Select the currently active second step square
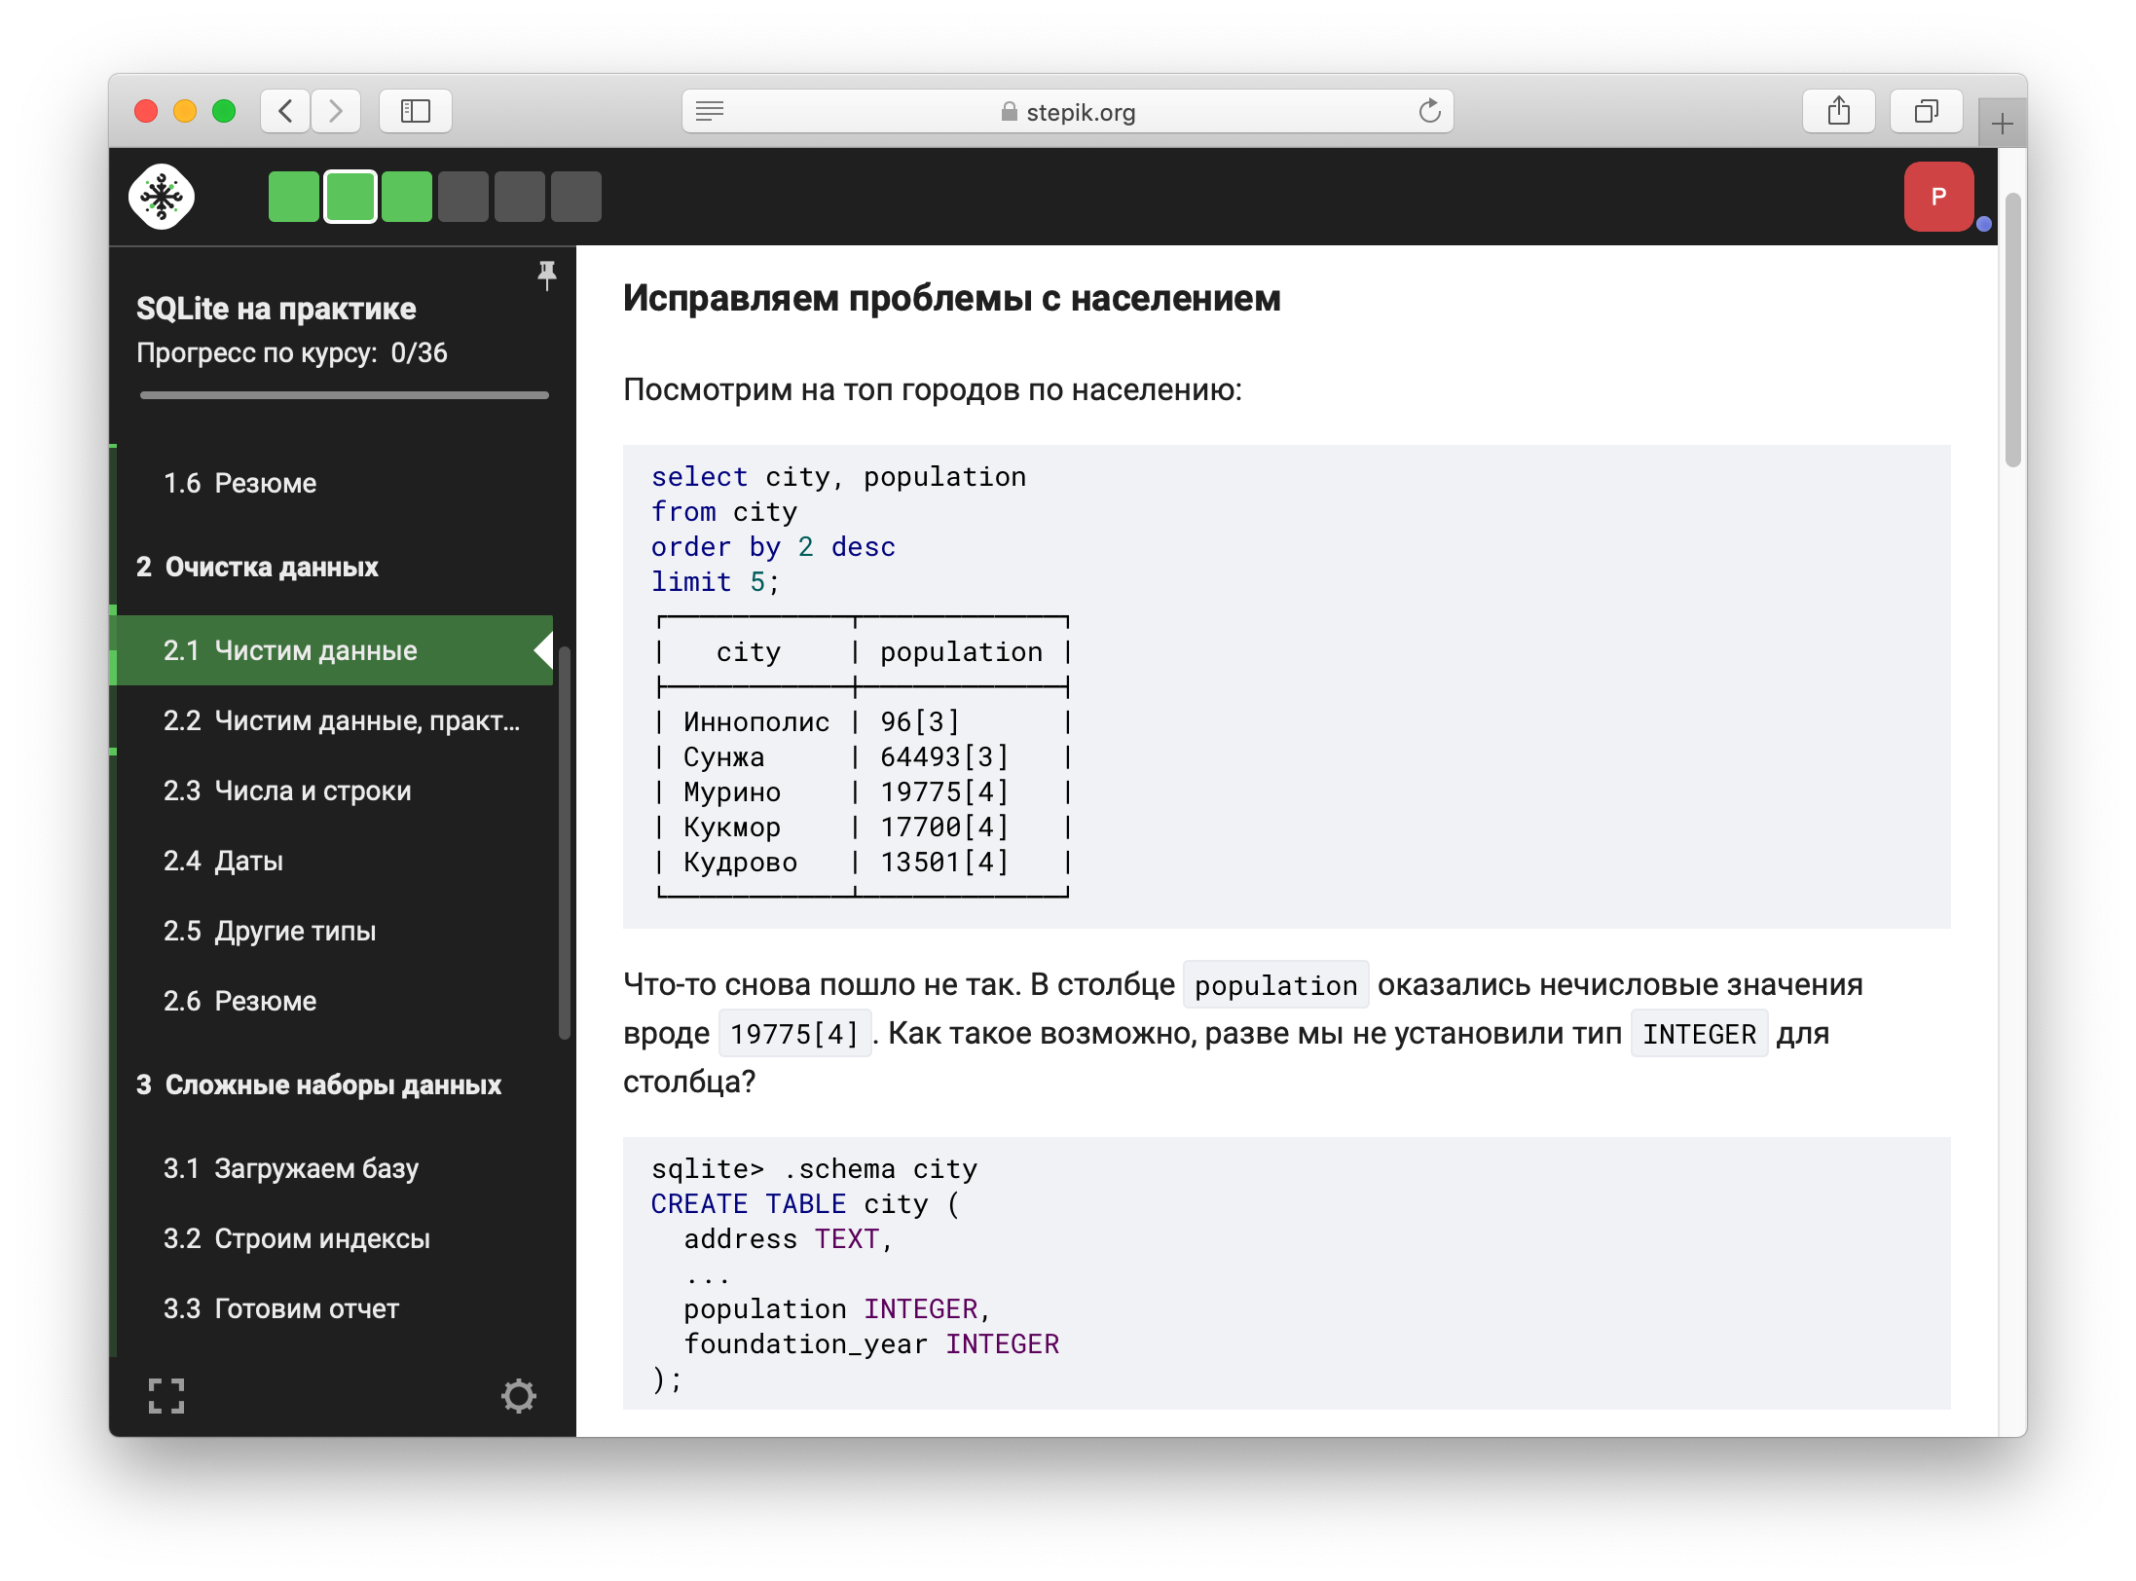 tap(350, 197)
